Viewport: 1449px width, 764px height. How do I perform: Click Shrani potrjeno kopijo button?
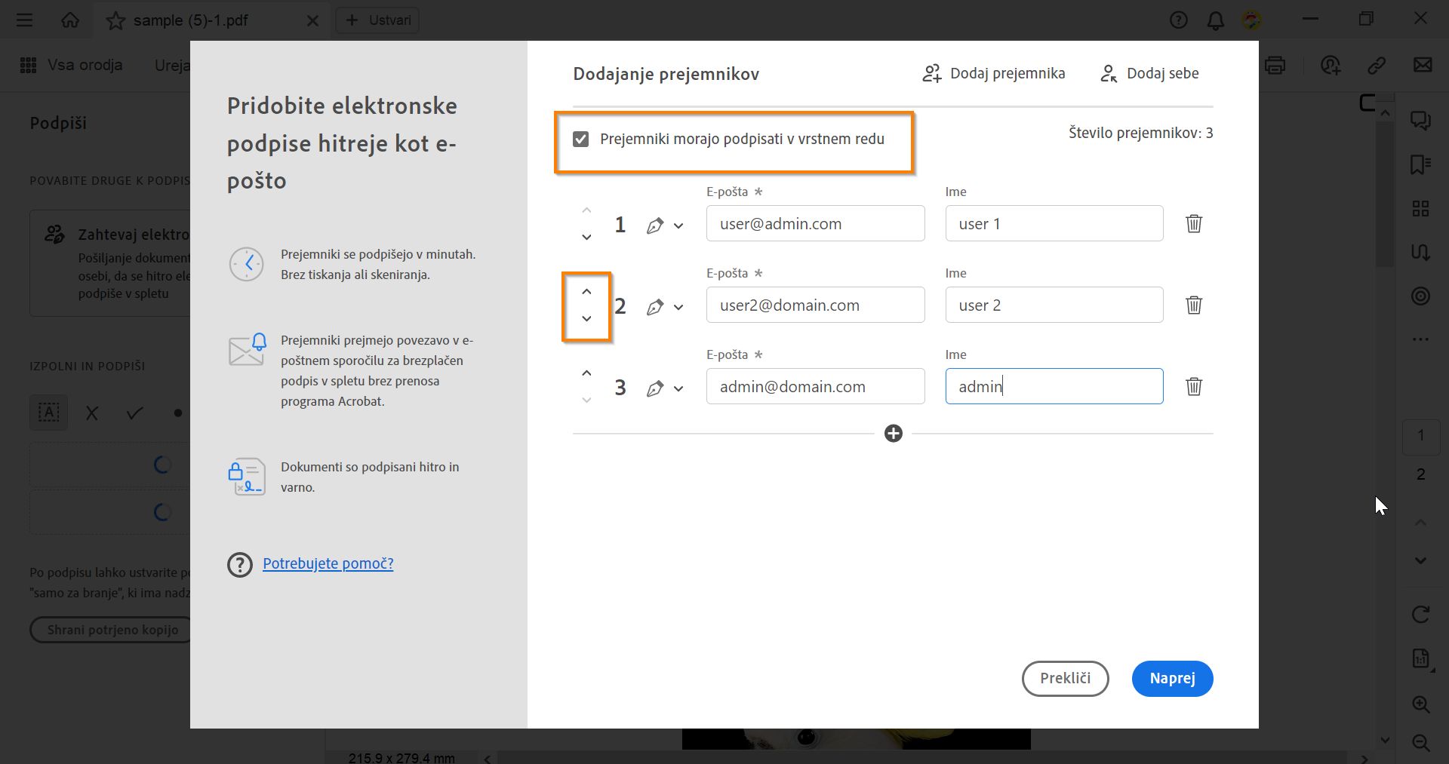(111, 630)
